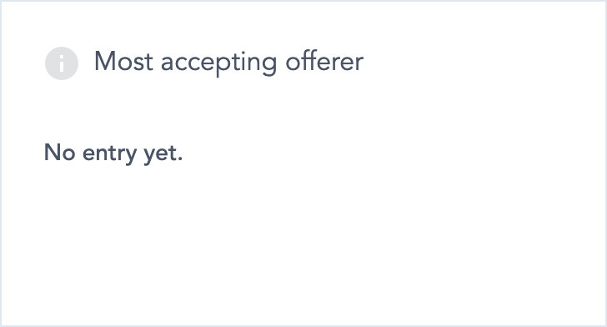Click the word 'Most' in the heading
This screenshot has width=607, height=327.
(123, 61)
